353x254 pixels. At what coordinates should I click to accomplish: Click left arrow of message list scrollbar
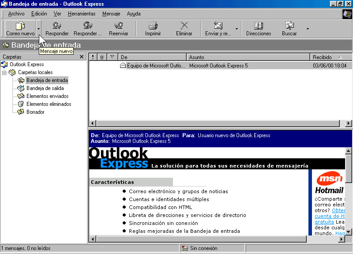[93, 123]
